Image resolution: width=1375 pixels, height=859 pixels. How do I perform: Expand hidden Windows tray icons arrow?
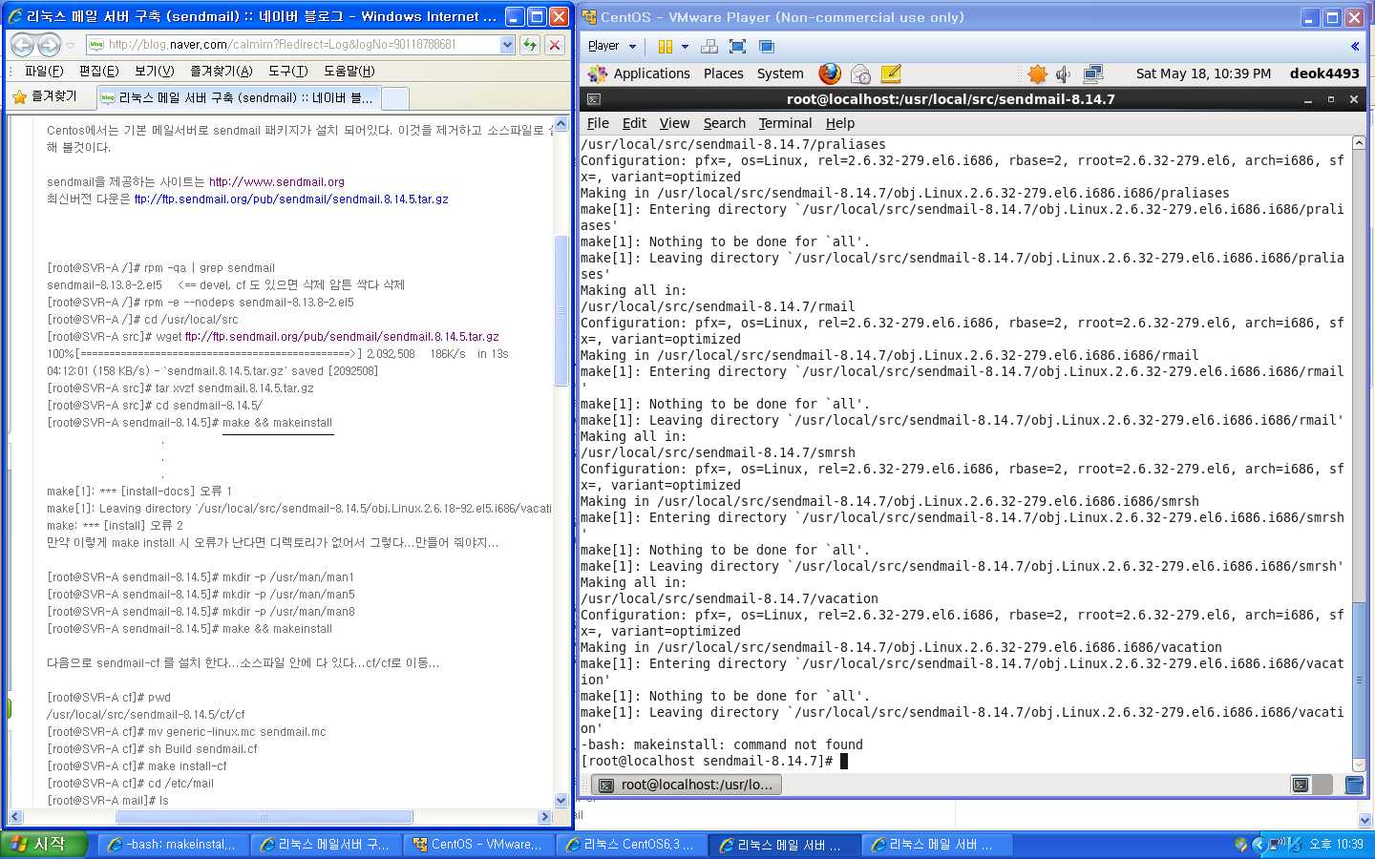coord(1258,845)
